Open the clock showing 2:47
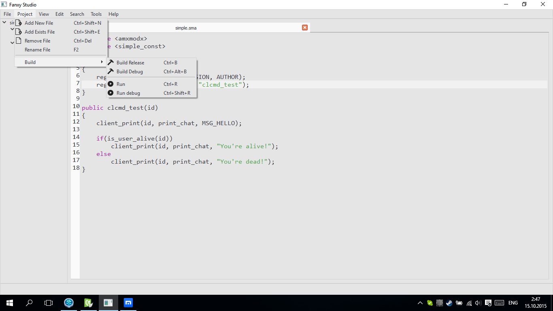 tap(536, 303)
